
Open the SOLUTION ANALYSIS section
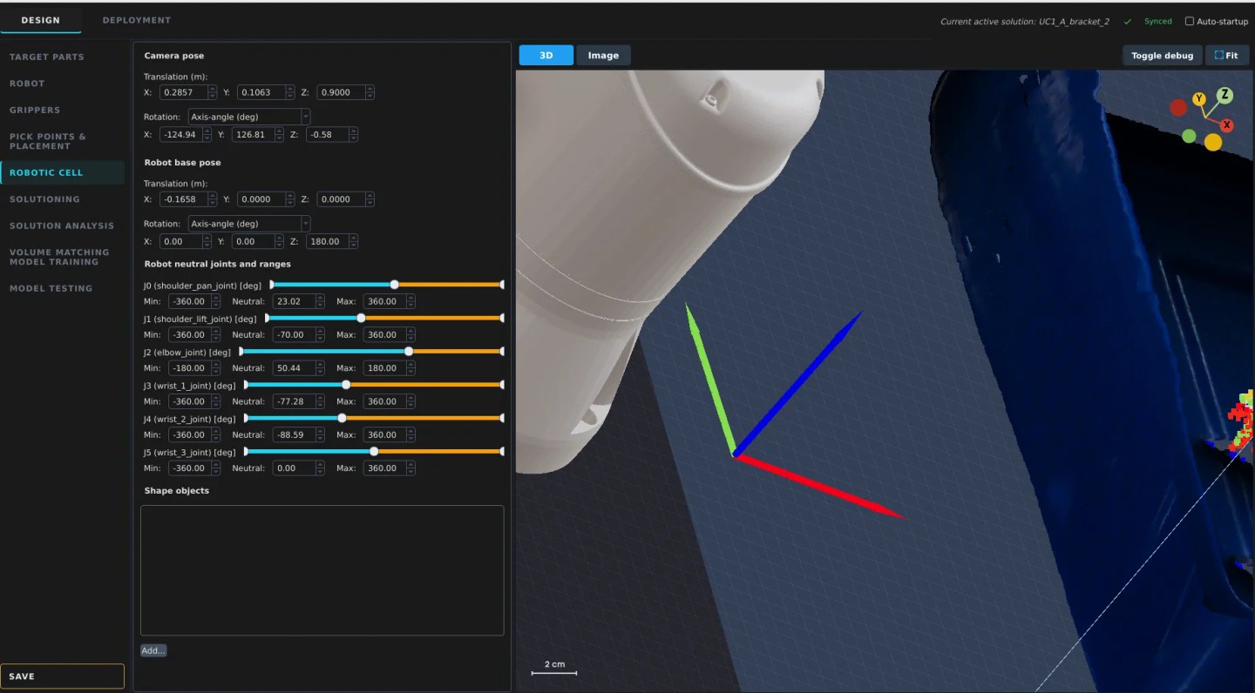[62, 225]
